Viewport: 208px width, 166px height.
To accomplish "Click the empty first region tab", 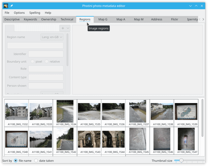I will click(x=9, y=28).
